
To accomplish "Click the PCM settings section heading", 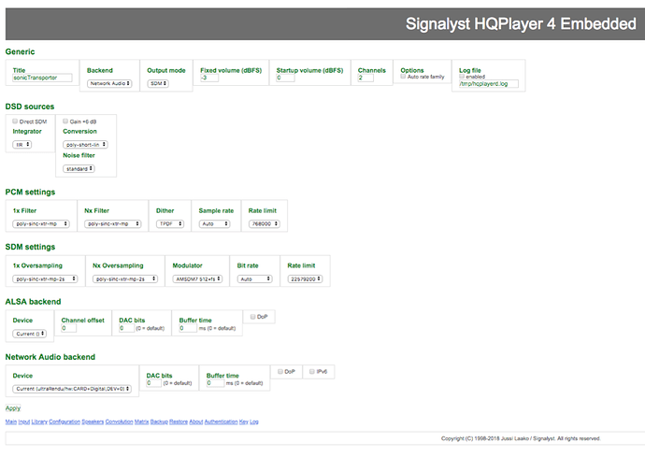I will point(30,193).
